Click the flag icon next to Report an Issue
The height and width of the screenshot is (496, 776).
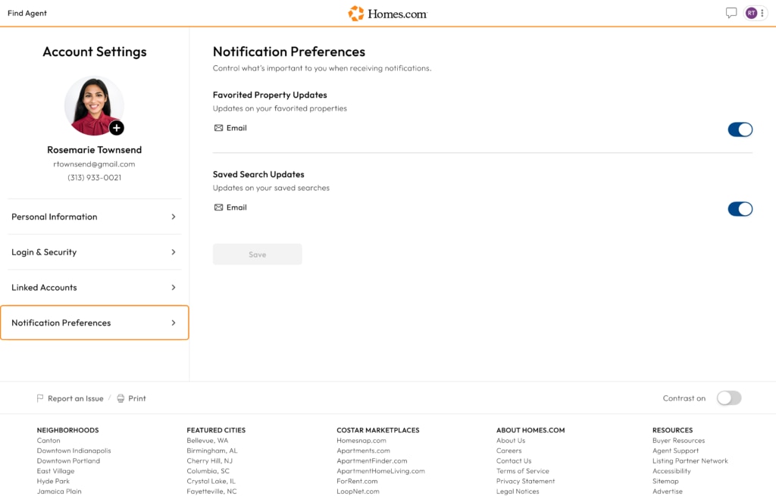39,398
